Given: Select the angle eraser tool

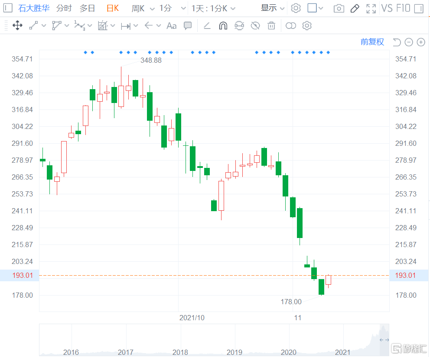Looking at the screenshot, I should (207, 26).
